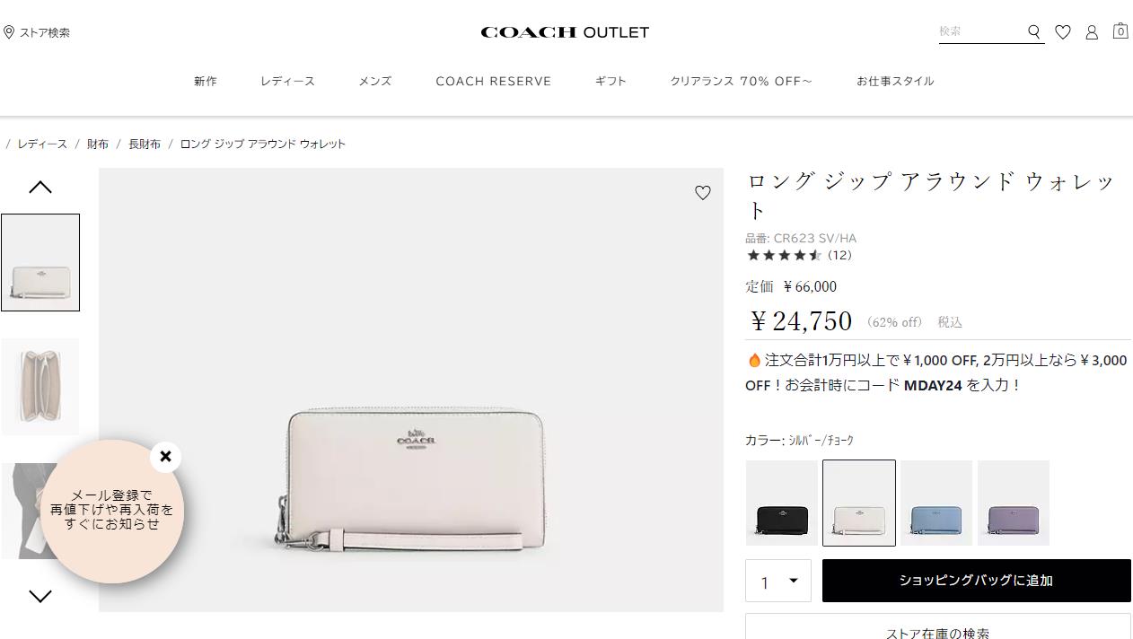Click ショッピングバッグに追加 button
The height and width of the screenshot is (639, 1133).
point(977,581)
